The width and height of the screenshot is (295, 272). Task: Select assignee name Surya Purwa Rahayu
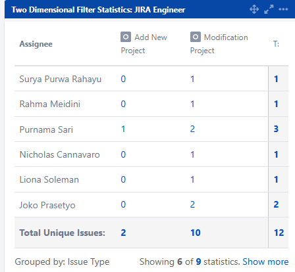pyautogui.click(x=61, y=79)
